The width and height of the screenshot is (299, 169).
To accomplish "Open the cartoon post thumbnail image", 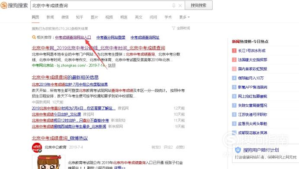I will (49, 162).
